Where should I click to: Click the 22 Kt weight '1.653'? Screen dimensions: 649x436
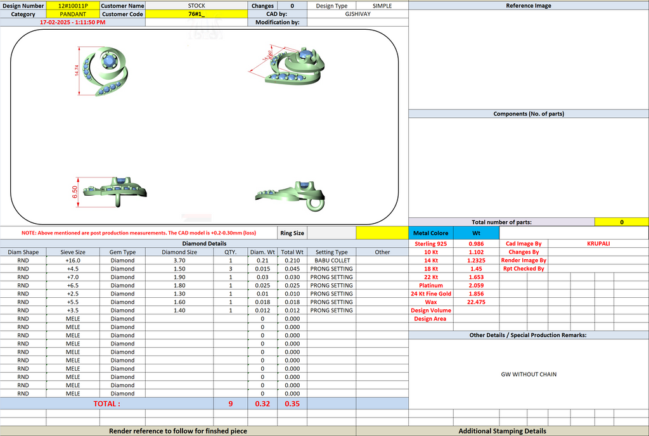click(477, 277)
